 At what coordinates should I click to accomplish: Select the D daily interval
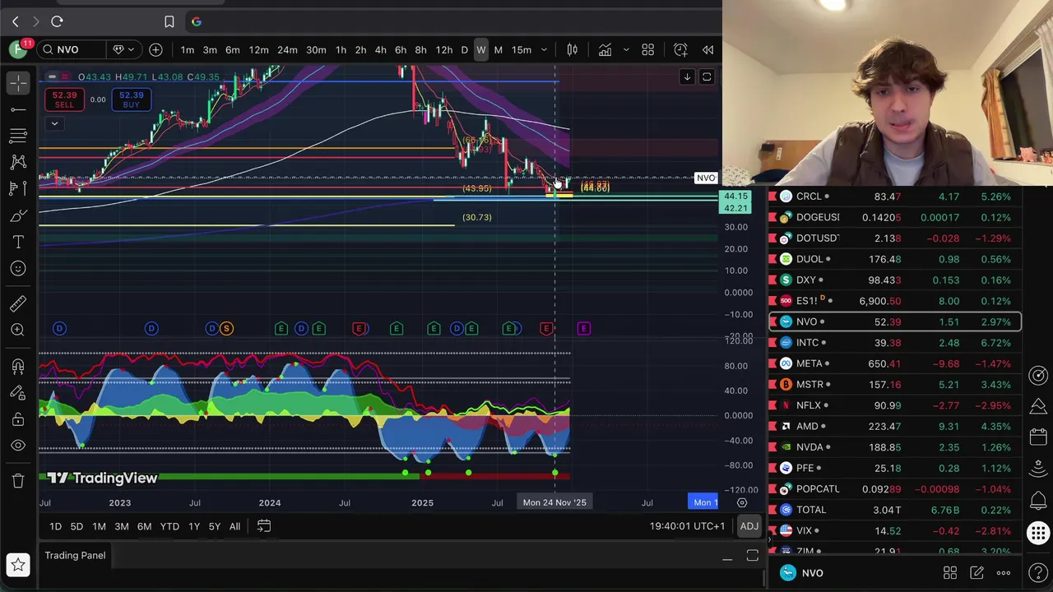[x=464, y=50]
